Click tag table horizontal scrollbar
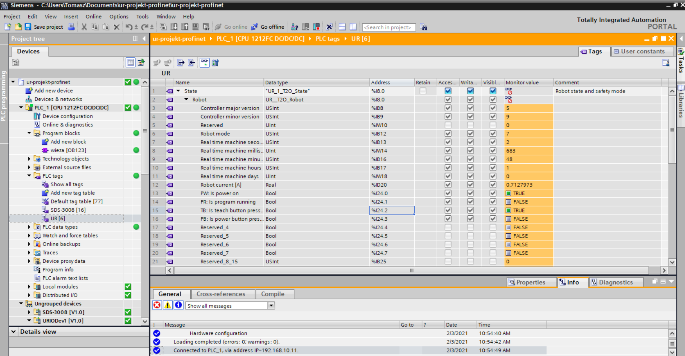Image resolution: width=685 pixels, height=356 pixels. 411,270
